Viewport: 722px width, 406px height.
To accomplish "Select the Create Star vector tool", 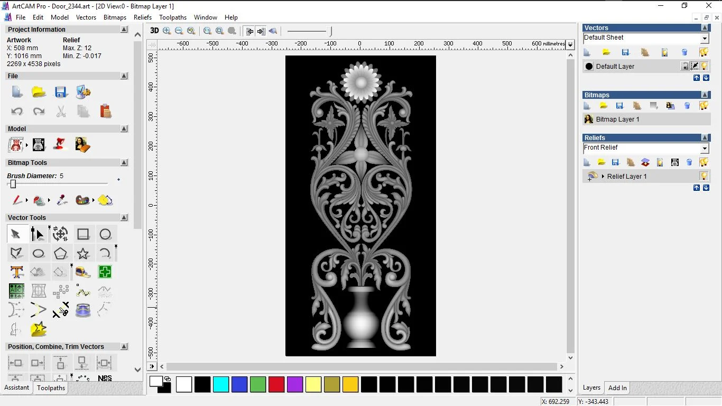I will click(x=83, y=253).
